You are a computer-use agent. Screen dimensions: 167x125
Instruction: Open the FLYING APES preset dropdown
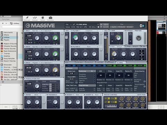point(98,24)
